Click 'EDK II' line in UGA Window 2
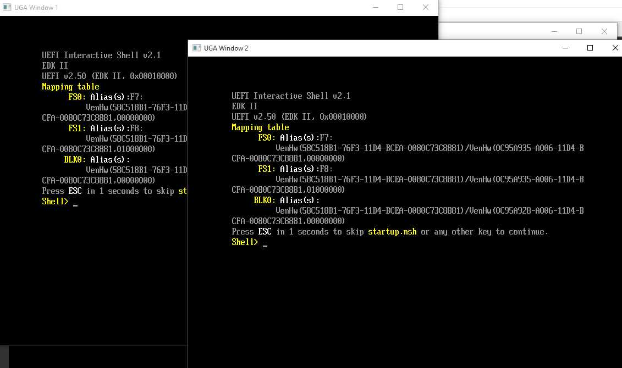The image size is (622, 368). (245, 106)
